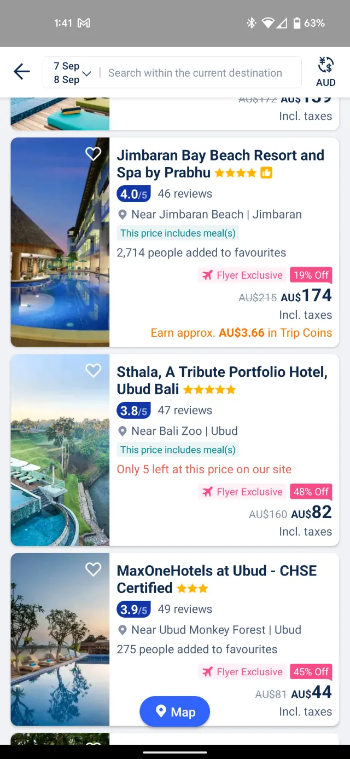Tap the thumbs-up badge beside Prabhu stars
The height and width of the screenshot is (759, 350).
coord(266,173)
